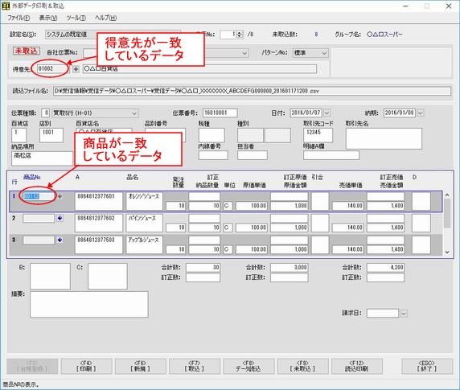460x390 pixels.
Task: Click the row 2 商品No field
Action: [39, 218]
